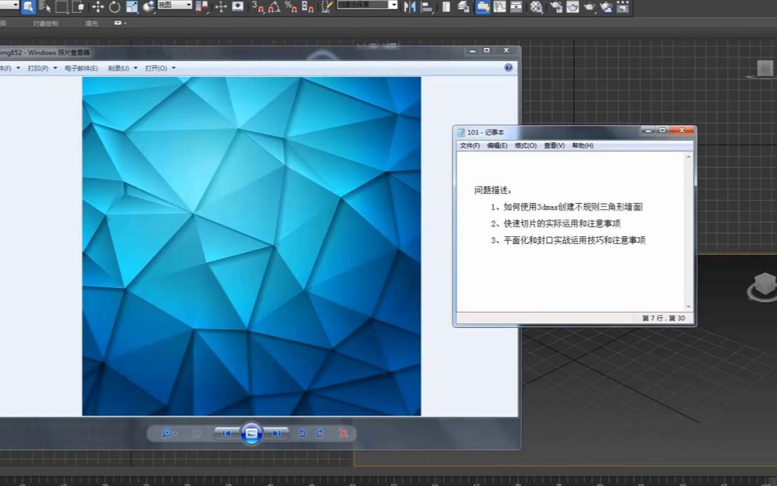Click the Select by Name icon

tap(45, 8)
